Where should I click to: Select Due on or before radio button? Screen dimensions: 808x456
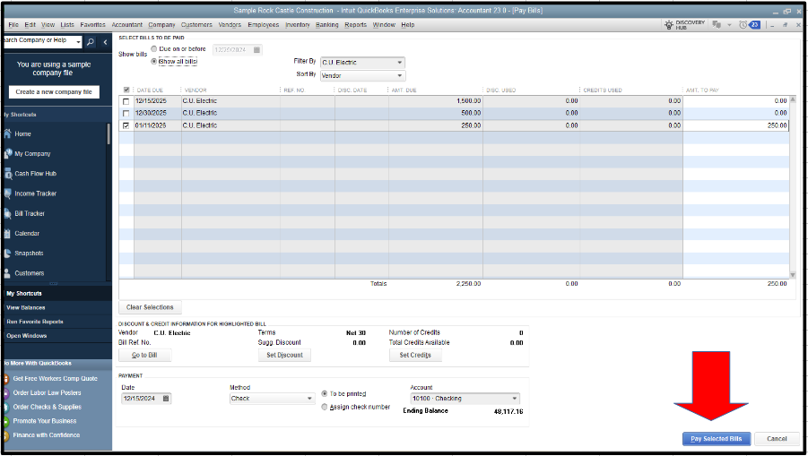(x=154, y=49)
